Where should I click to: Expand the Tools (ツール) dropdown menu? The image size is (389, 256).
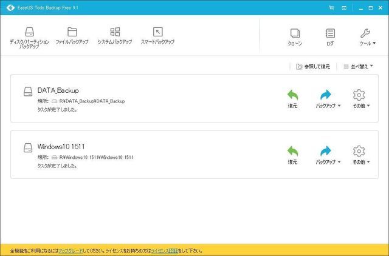367,36
